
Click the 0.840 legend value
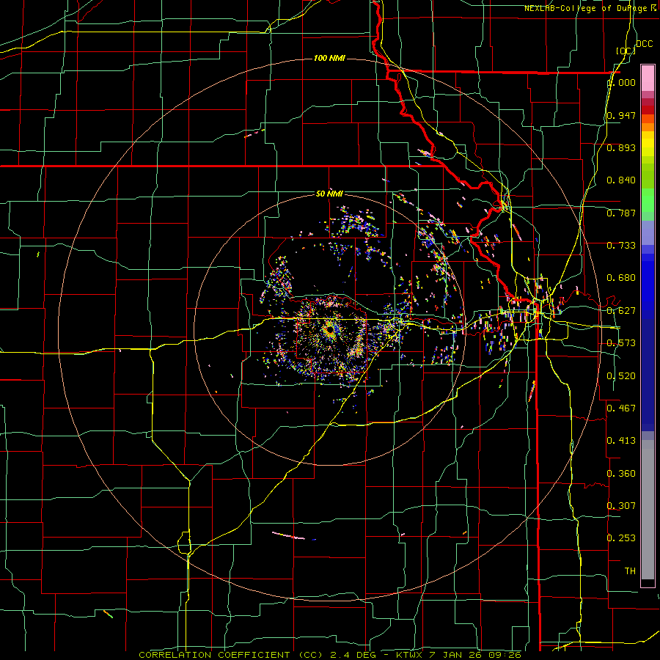[x=621, y=180]
